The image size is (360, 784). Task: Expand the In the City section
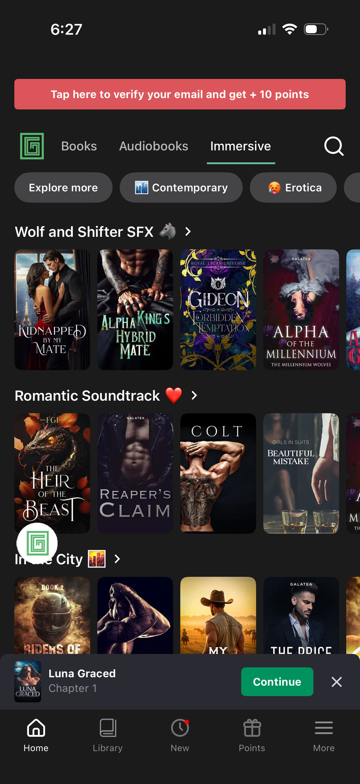(x=117, y=559)
